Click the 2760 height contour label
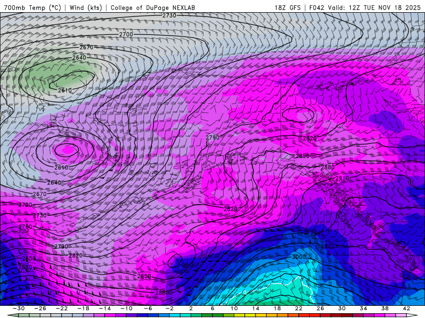425x318 pixels. click(25, 227)
